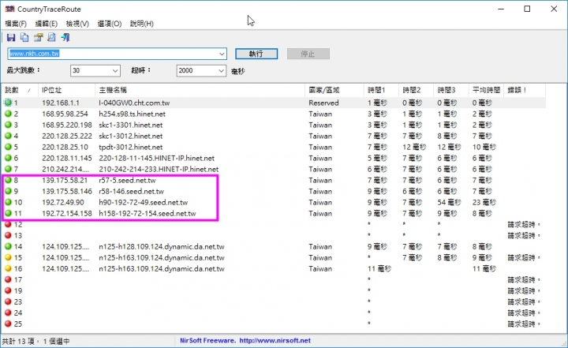Screen dimensions: 568x348
Task: Click the Exit toolbar icon
Action: point(65,37)
